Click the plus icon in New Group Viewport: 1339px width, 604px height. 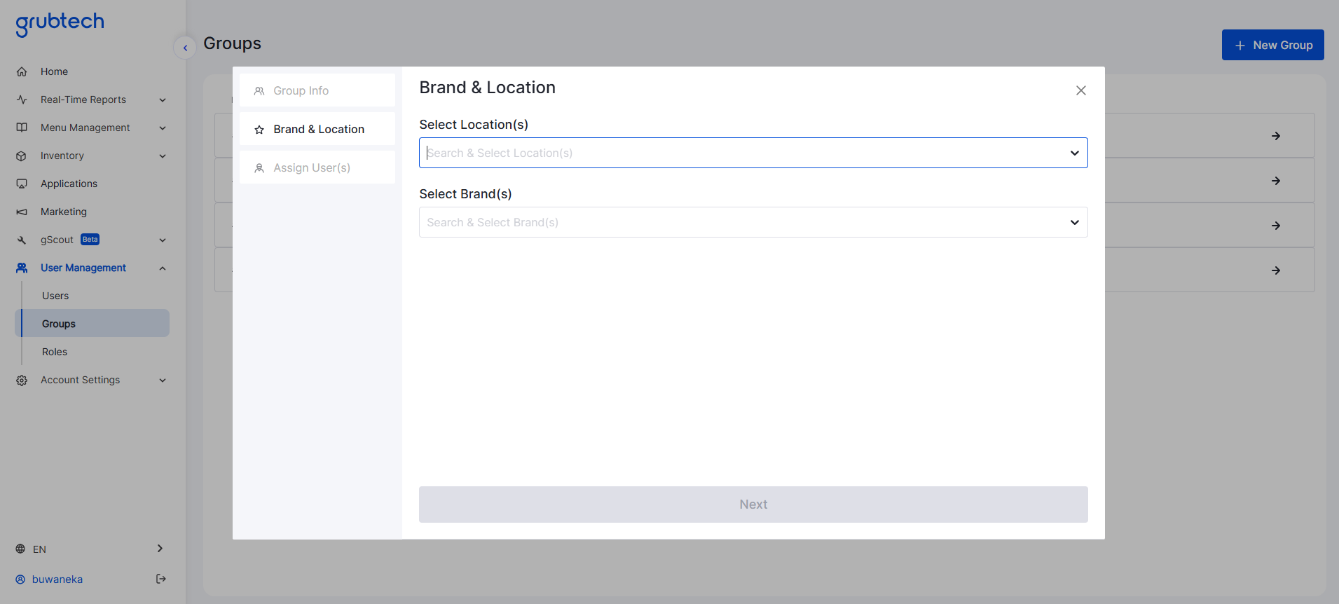(1240, 45)
